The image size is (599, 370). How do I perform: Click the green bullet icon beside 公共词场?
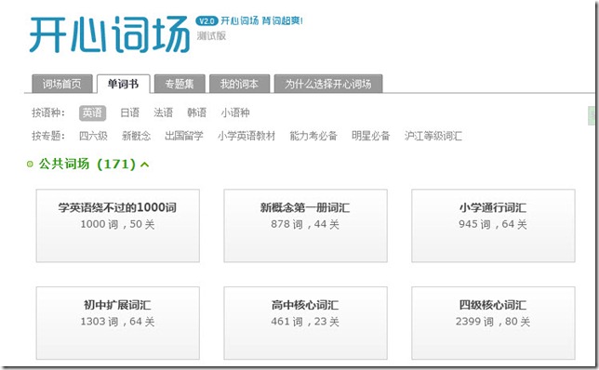(x=30, y=165)
